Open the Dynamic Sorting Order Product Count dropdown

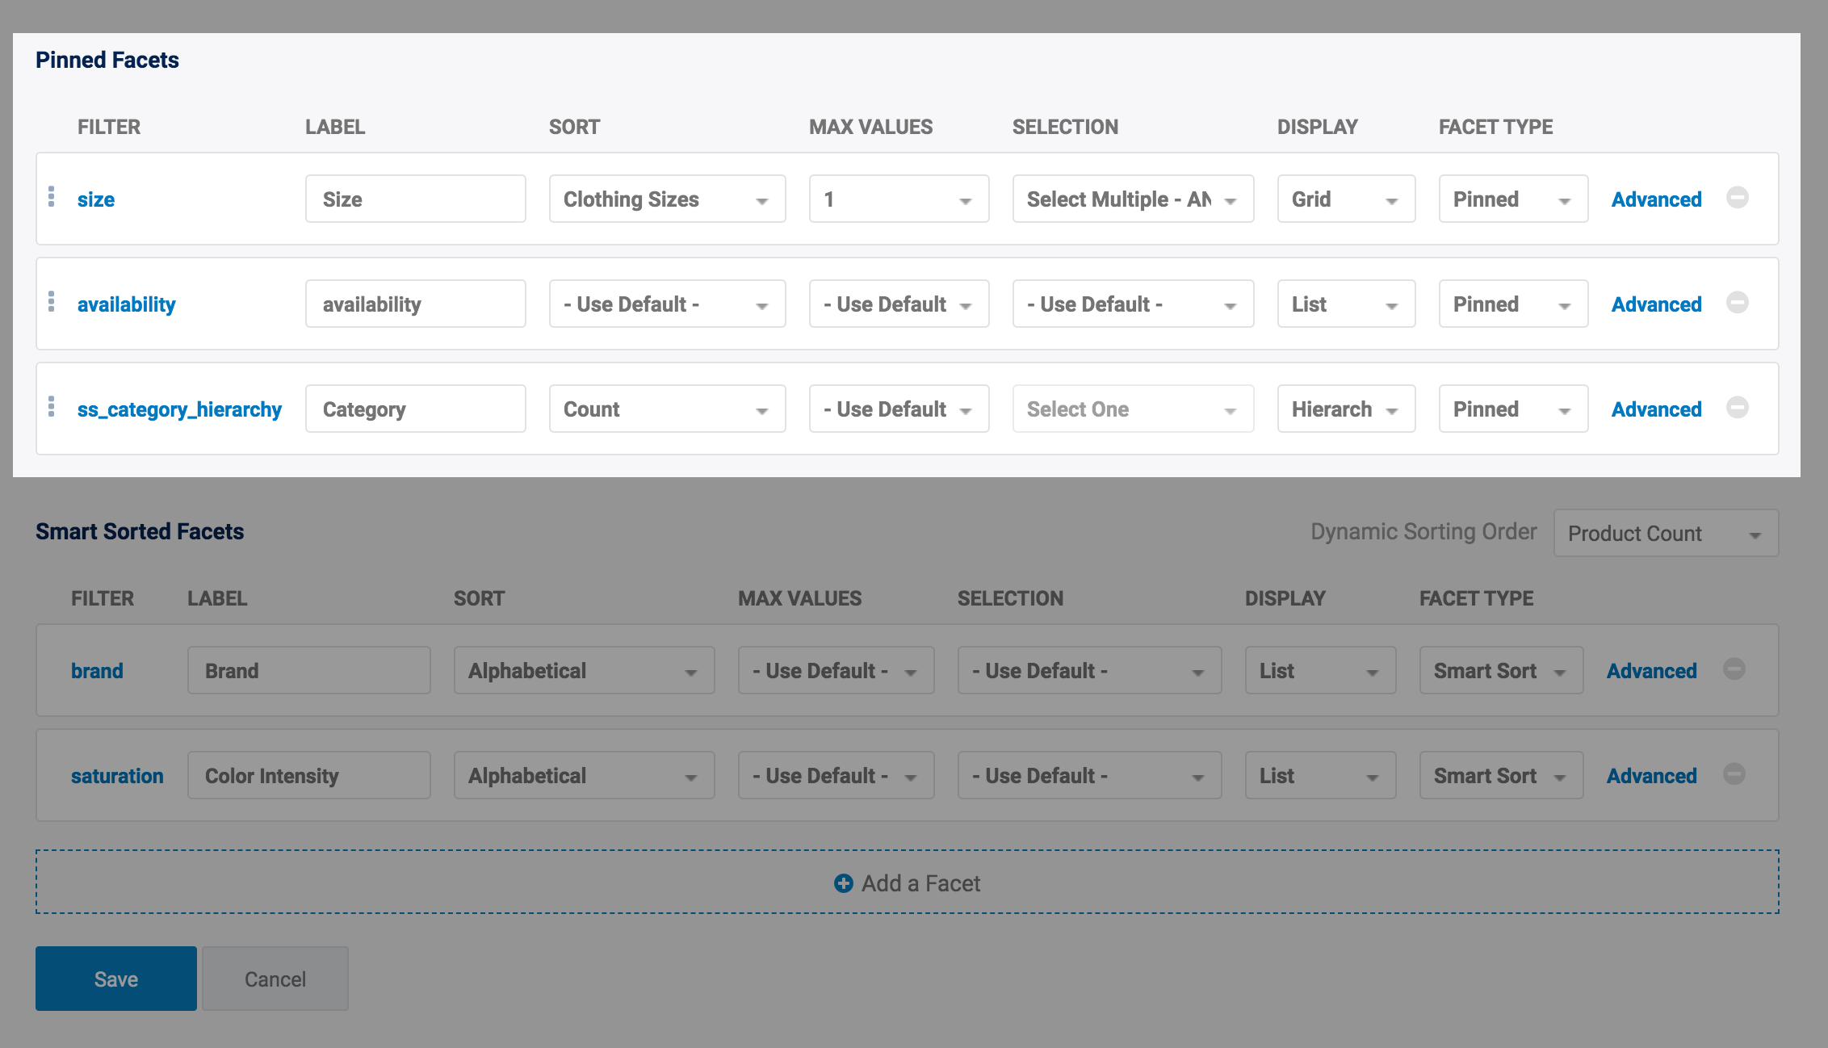tap(1665, 534)
